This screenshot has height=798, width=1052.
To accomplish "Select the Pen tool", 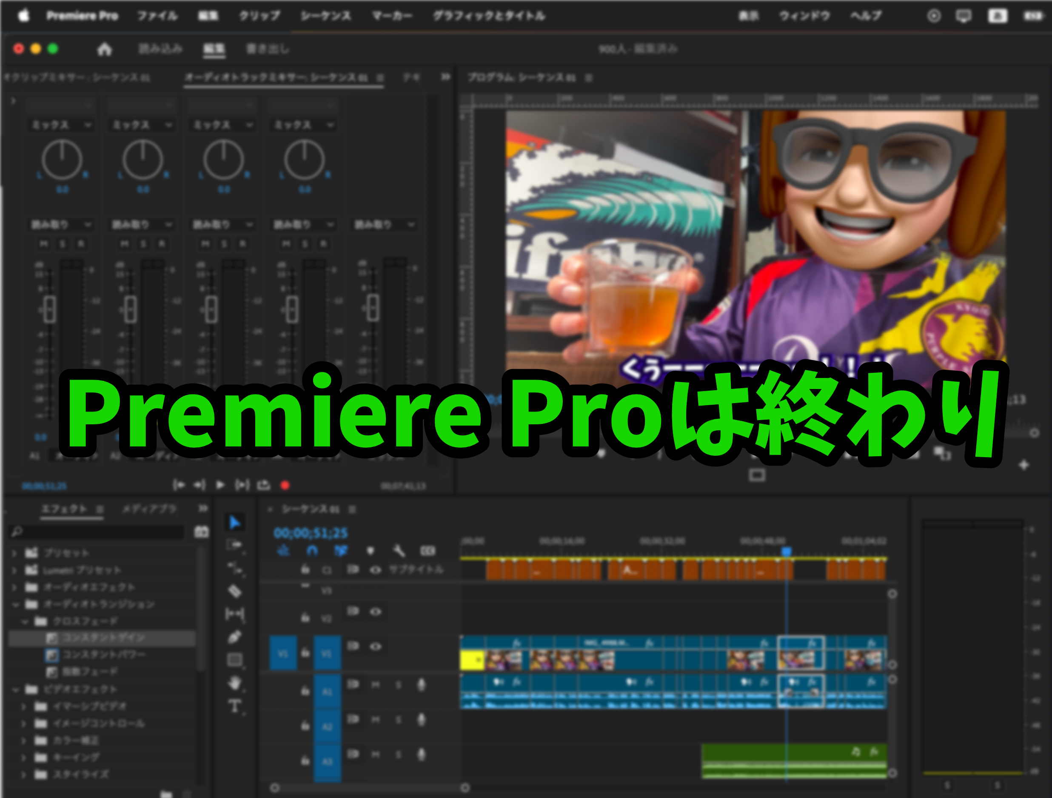I will click(x=234, y=637).
